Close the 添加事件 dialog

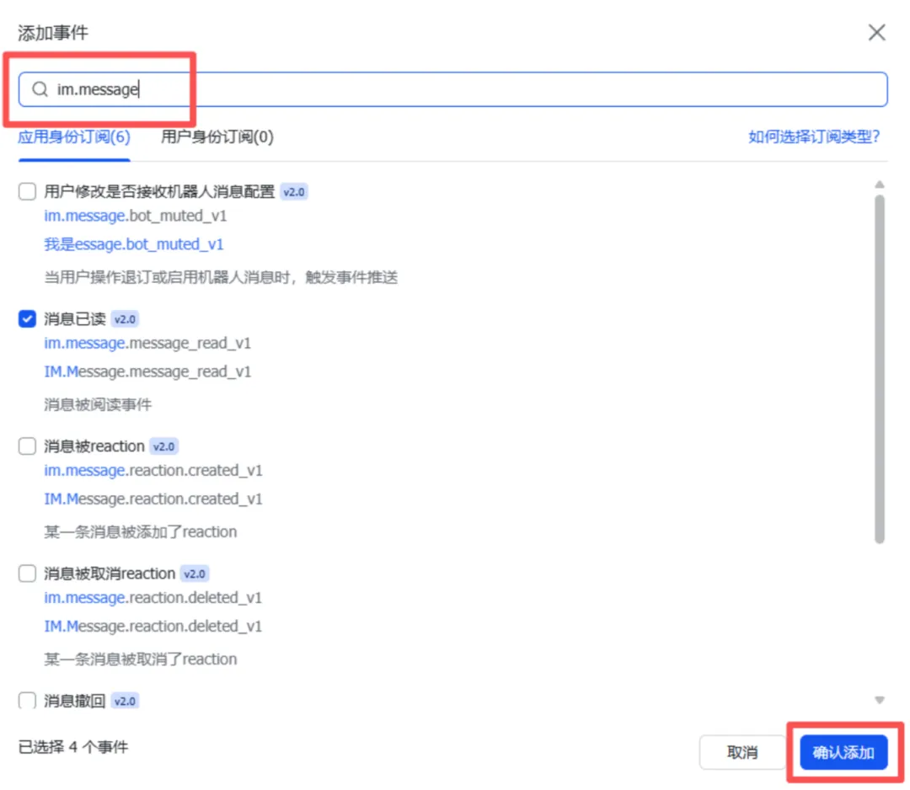coord(876,33)
